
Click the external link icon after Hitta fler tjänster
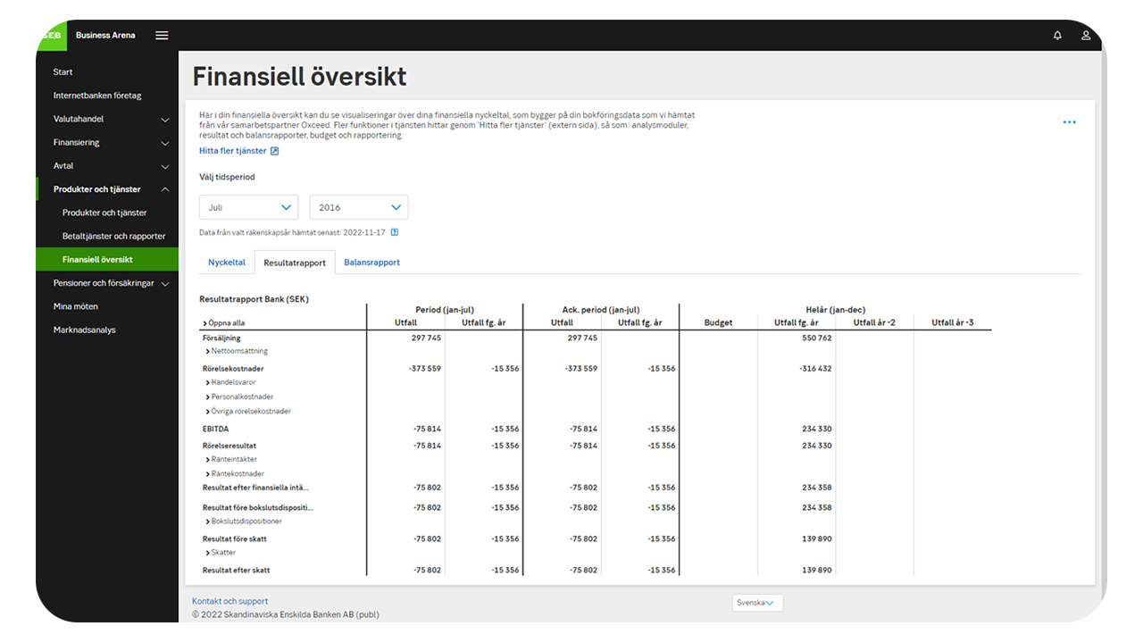pos(275,151)
